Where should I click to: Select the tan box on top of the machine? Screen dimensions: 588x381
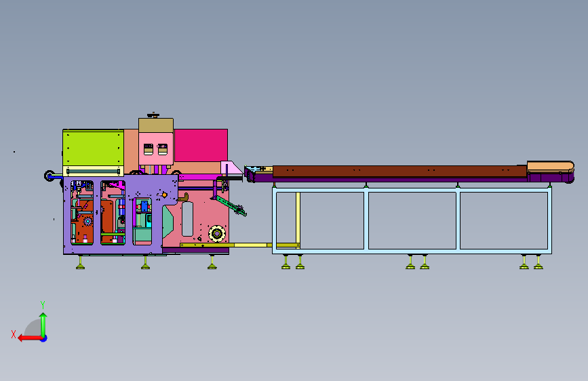[x=156, y=125]
